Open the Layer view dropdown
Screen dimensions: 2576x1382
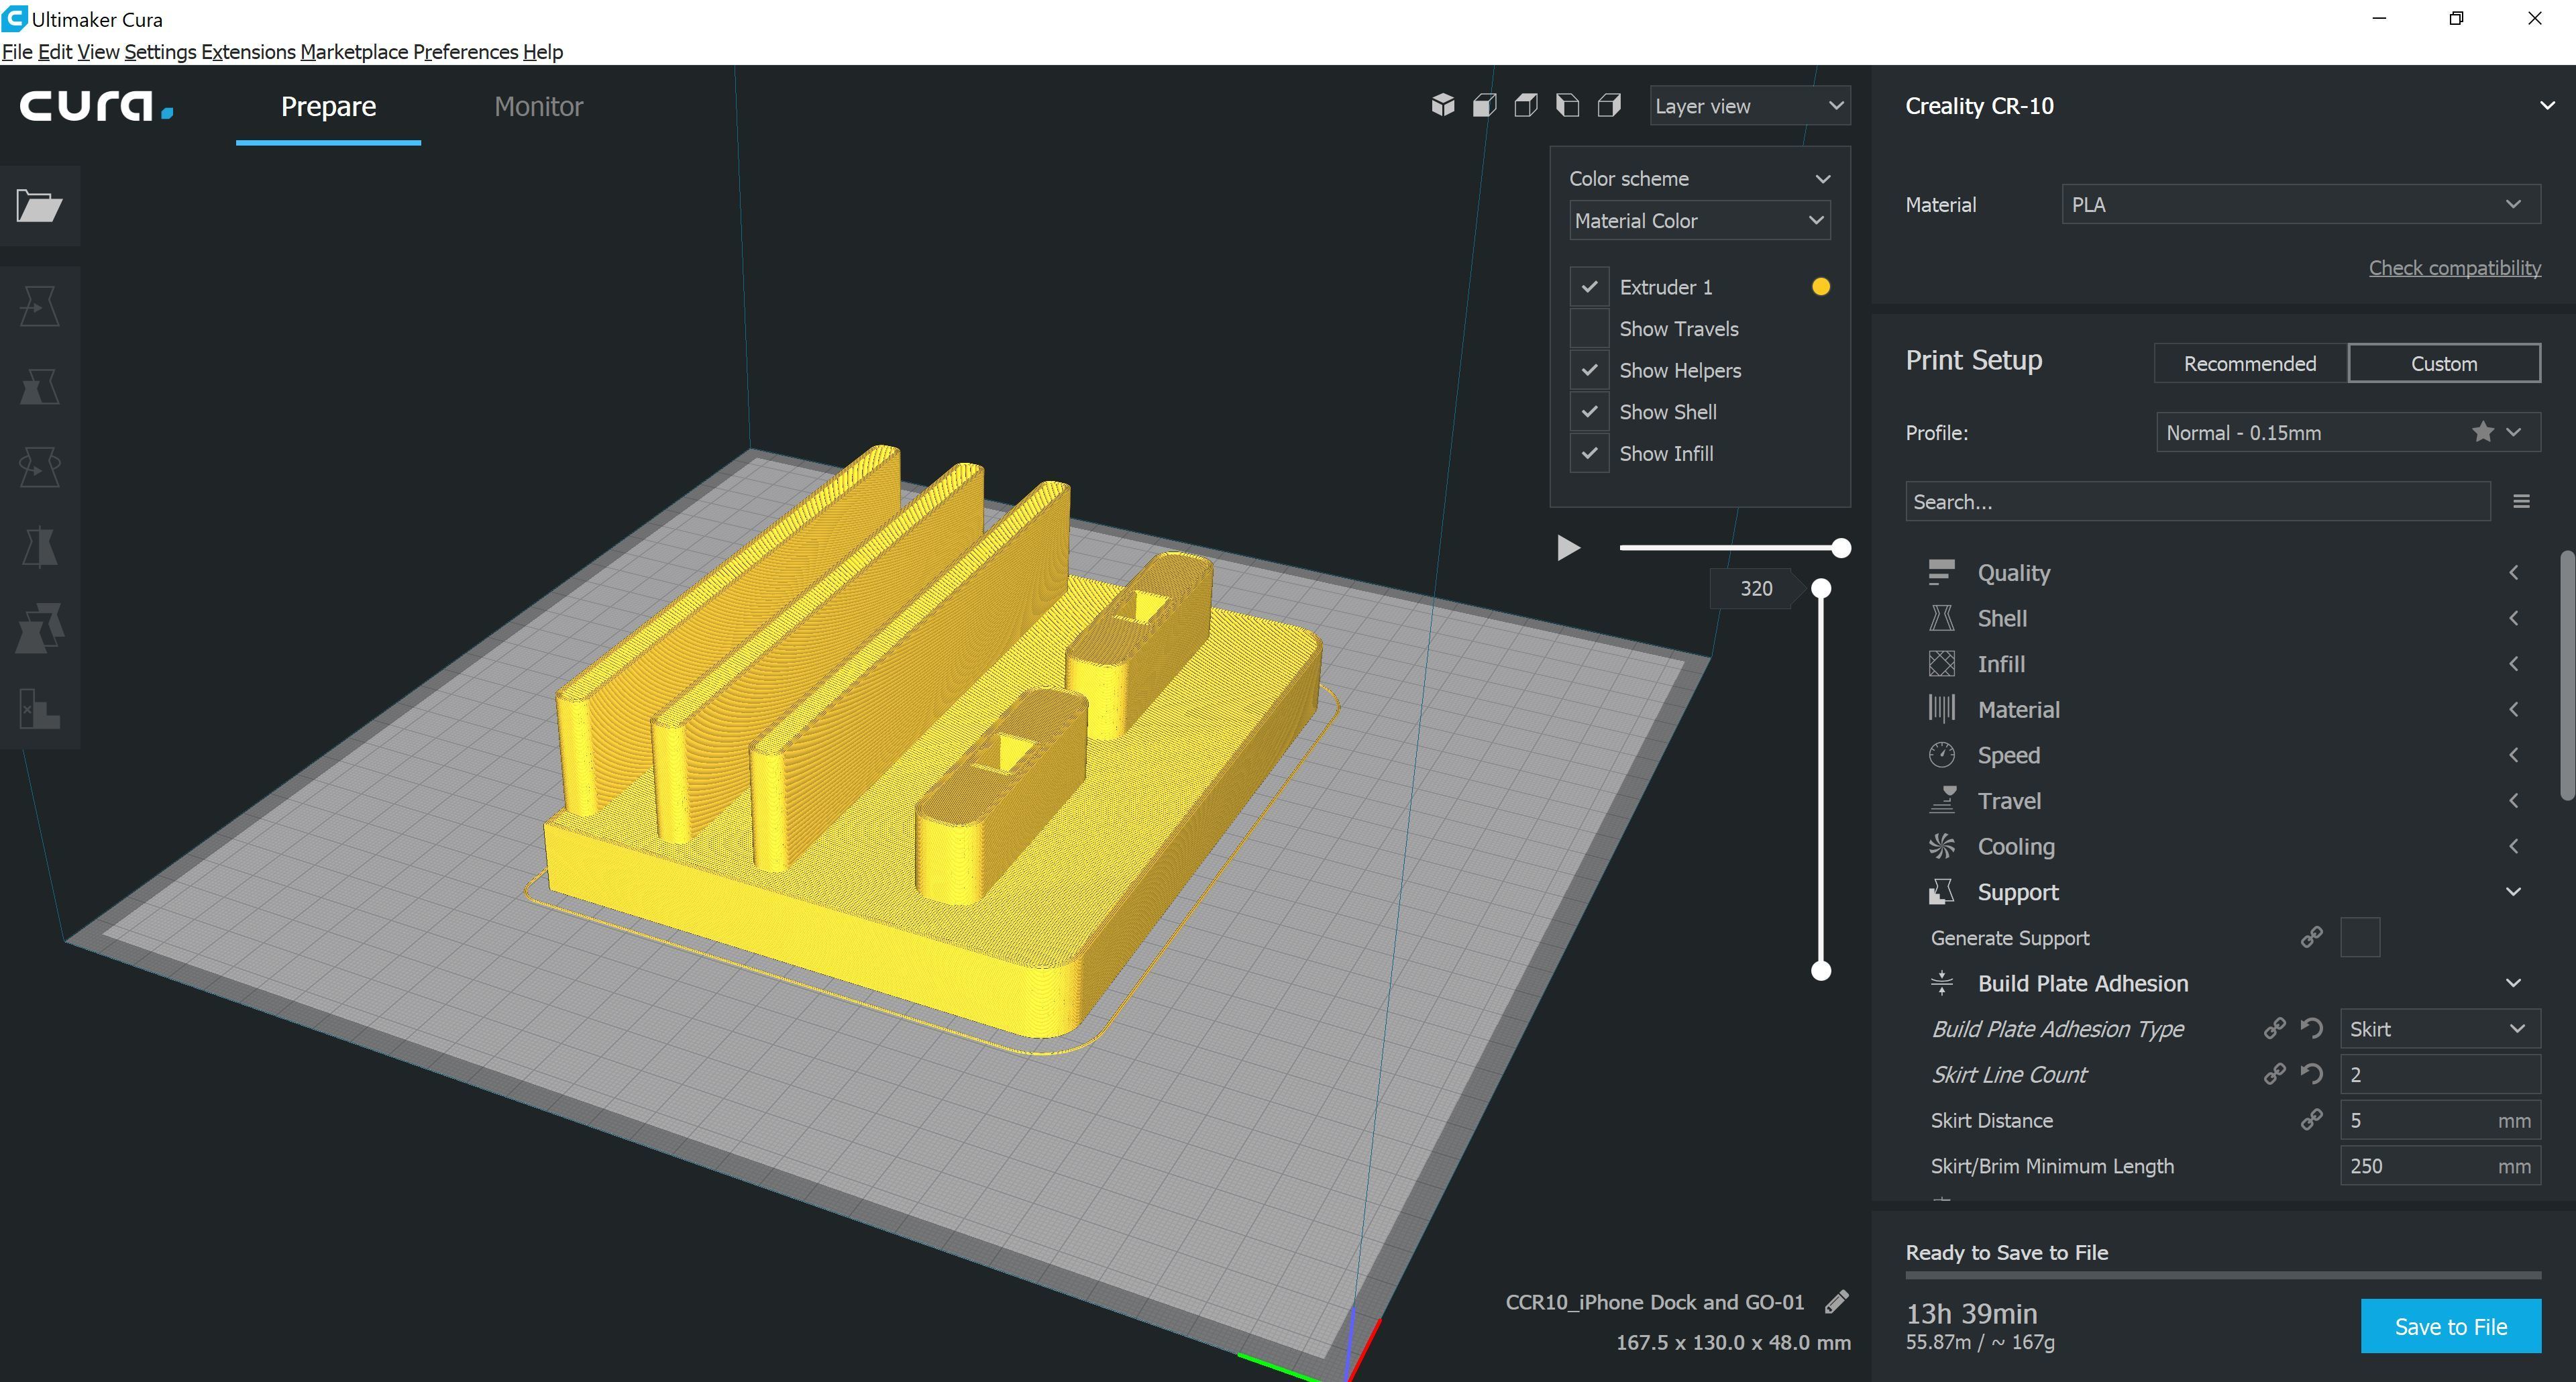tap(1749, 106)
